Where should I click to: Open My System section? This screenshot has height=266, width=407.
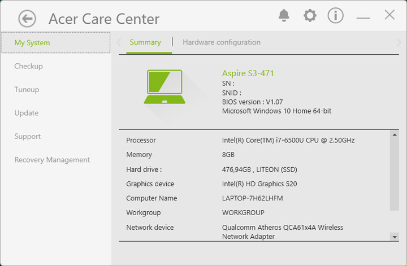pos(32,43)
